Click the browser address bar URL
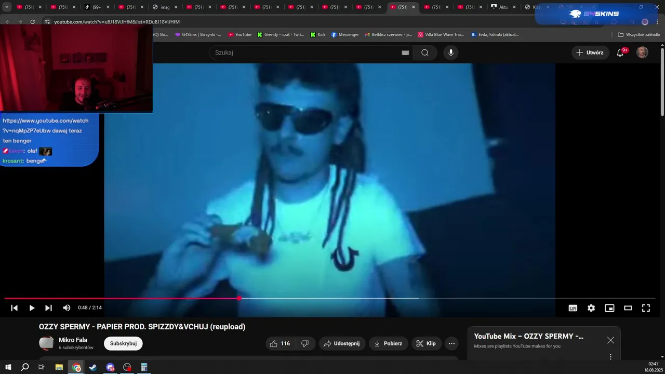 [117, 22]
